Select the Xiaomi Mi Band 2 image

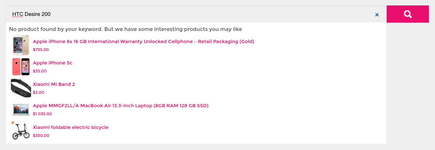(x=21, y=88)
